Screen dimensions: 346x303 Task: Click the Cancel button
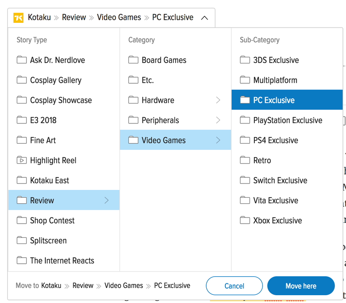pos(234,286)
